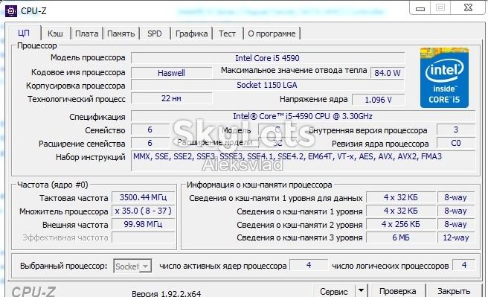Screen dimensions: 488x297
Task: Click the logical processors count field
Action: [463, 265]
